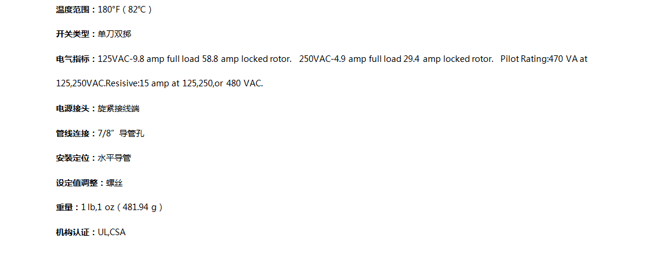The image size is (666, 256).
Task: Click the 管线连接 label
Action: tap(73, 133)
